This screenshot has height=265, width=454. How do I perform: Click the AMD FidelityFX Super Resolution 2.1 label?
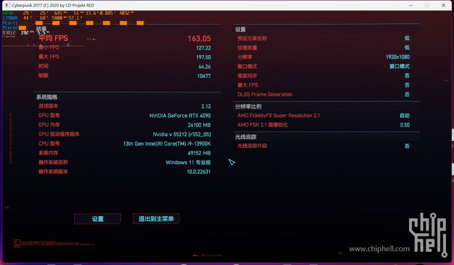278,116
